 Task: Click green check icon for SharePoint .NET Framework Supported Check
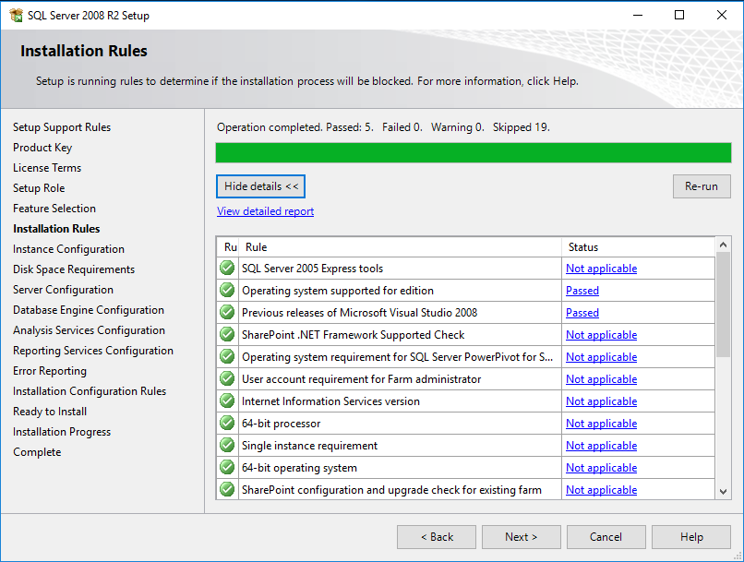click(x=227, y=335)
